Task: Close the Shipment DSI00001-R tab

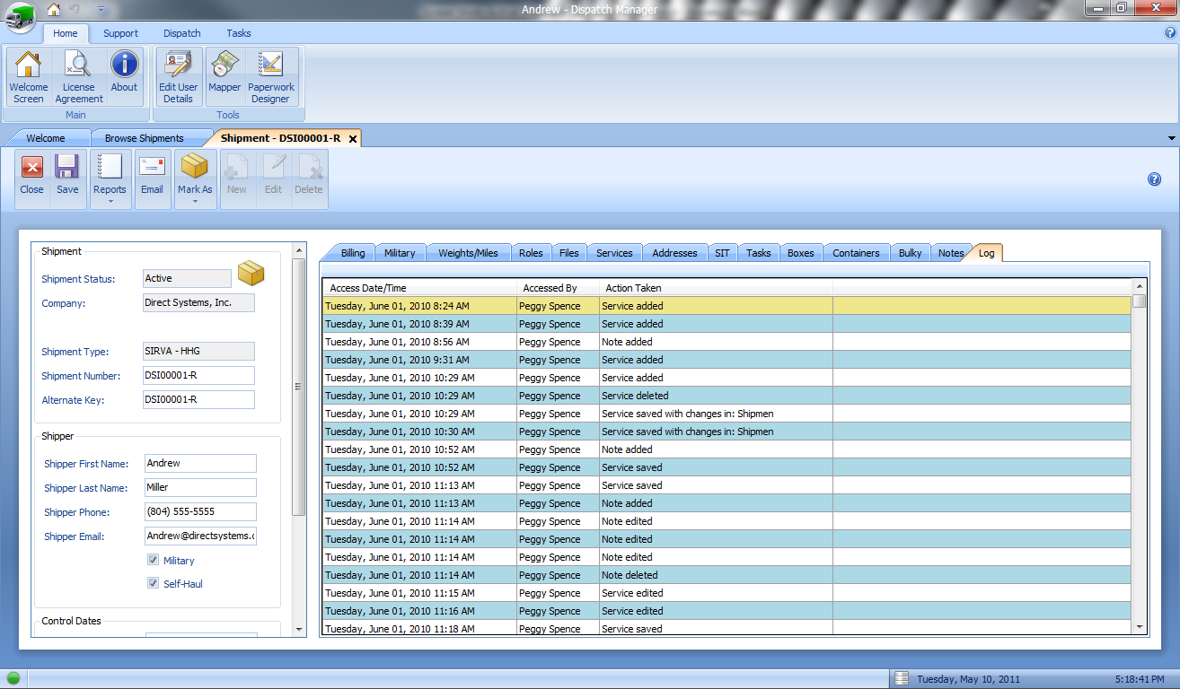Action: pos(353,139)
